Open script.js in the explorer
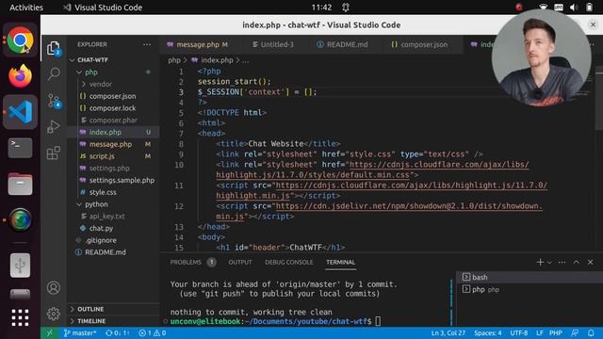Image resolution: width=603 pixels, height=339 pixels. 102,156
